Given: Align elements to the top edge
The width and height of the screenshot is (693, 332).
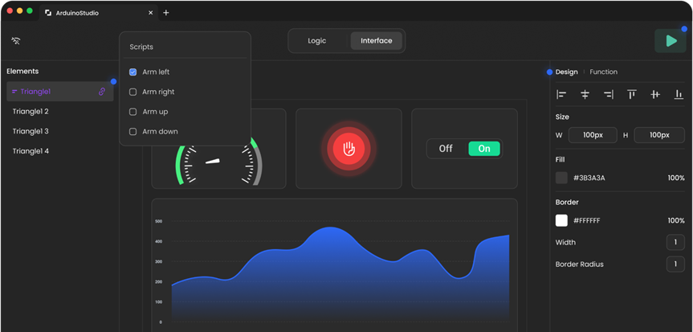Looking at the screenshot, I should (632, 95).
